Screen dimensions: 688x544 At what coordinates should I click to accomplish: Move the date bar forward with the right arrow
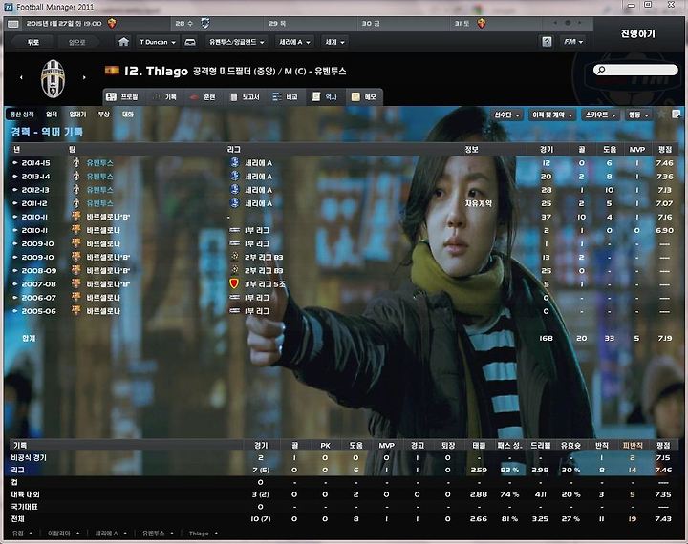580,23
